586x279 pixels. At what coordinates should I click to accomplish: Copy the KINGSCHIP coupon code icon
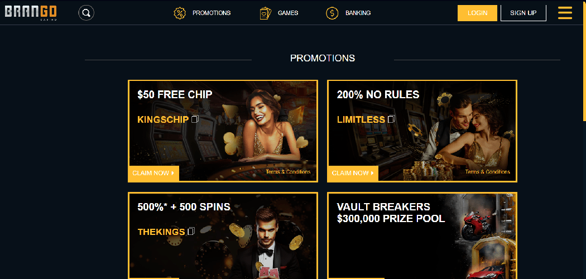[x=195, y=119]
